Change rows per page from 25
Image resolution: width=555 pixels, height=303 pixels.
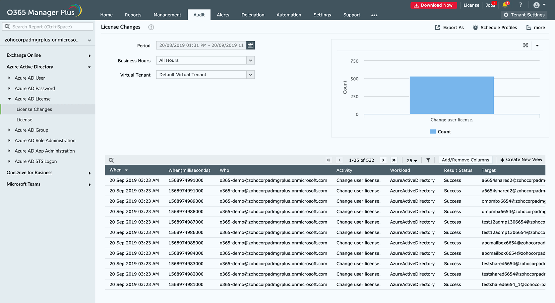(412, 160)
